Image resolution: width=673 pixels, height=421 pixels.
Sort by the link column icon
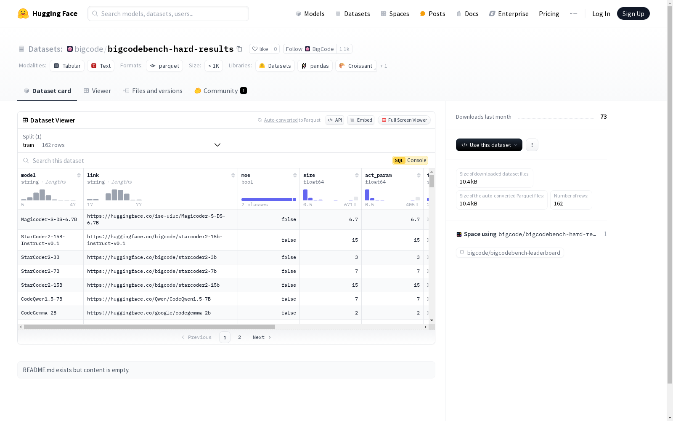point(233,175)
